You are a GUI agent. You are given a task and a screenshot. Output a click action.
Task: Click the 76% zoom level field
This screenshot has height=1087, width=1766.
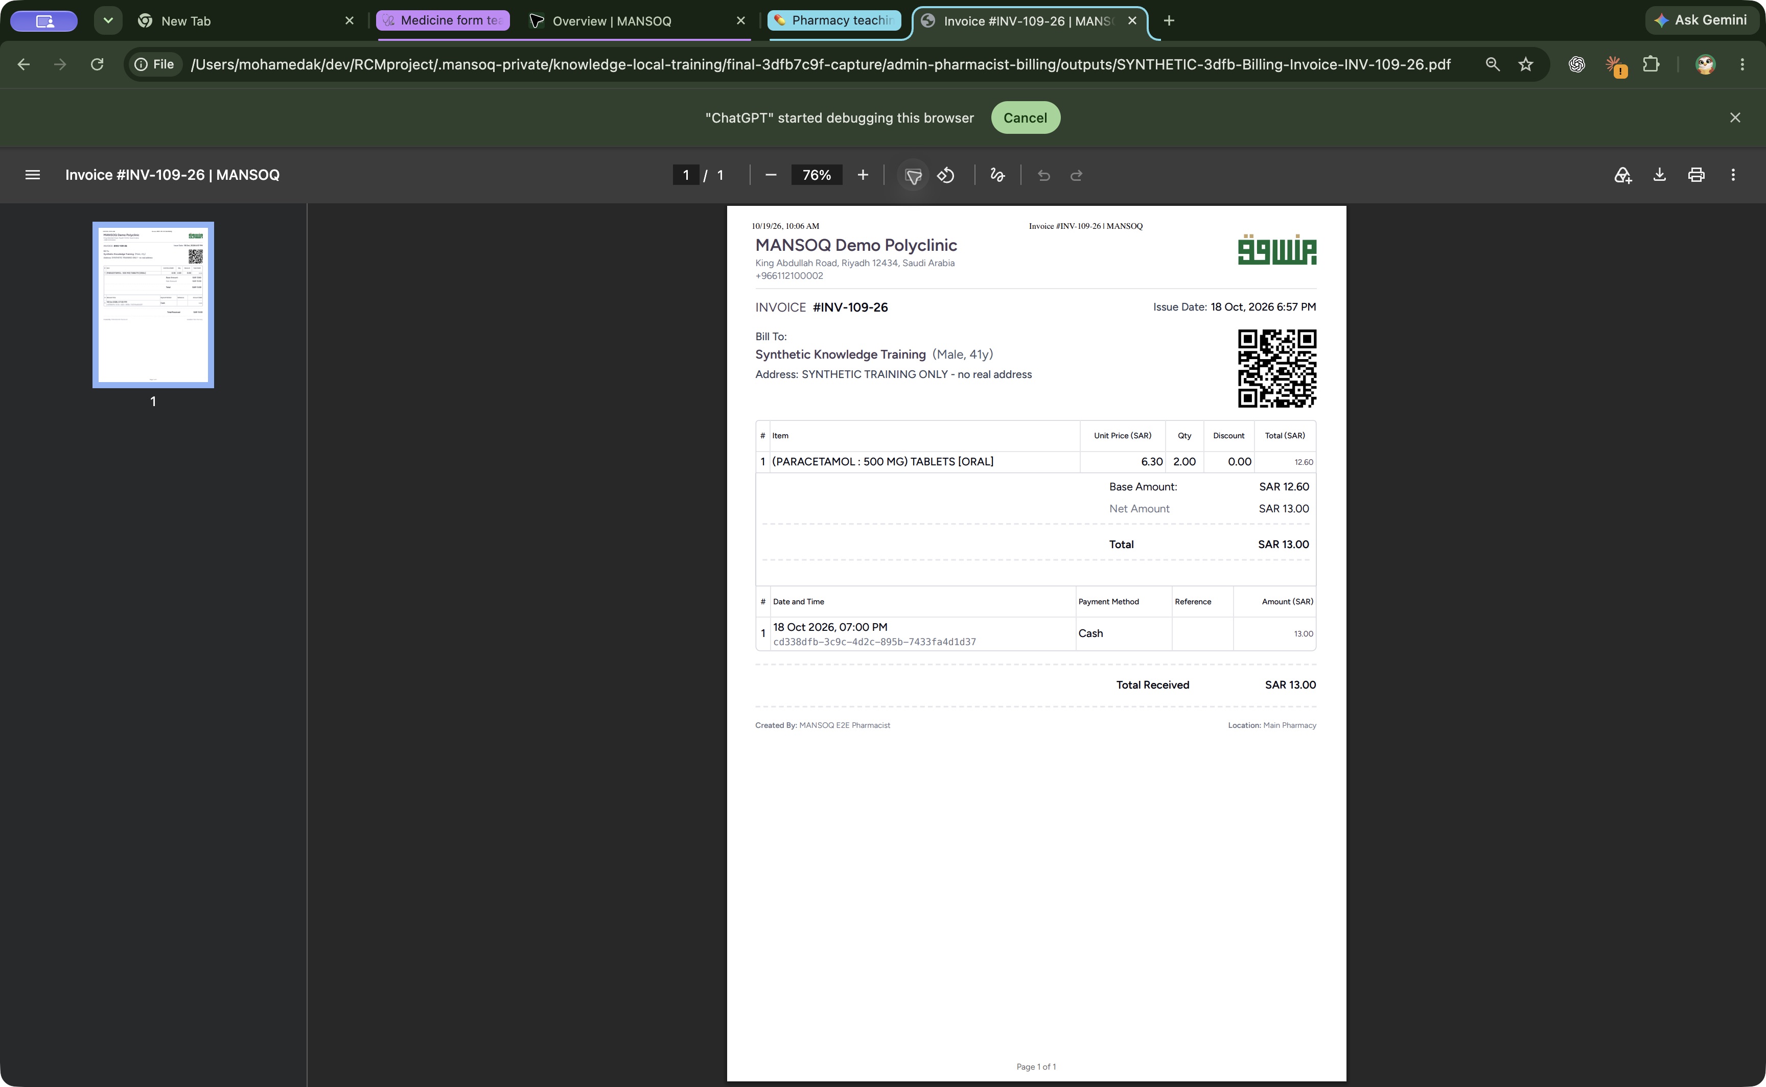pos(816,175)
